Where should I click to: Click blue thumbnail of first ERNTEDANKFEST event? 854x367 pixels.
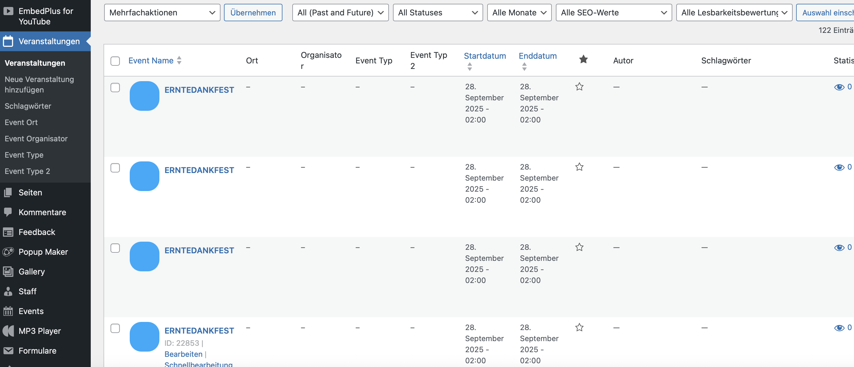(x=145, y=96)
